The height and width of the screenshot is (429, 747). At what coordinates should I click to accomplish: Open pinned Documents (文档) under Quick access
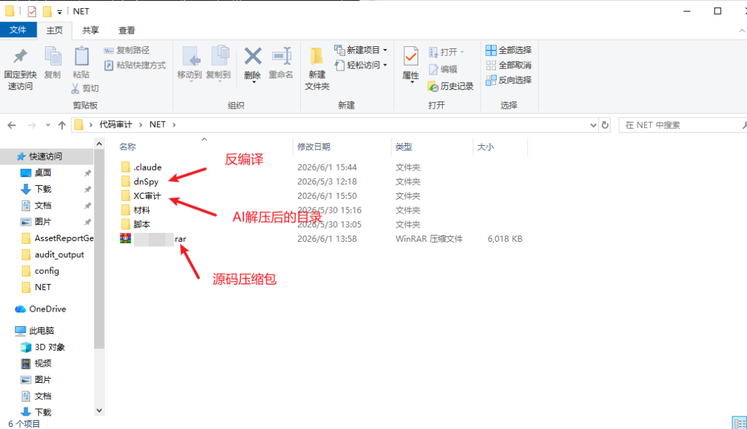pyautogui.click(x=43, y=205)
